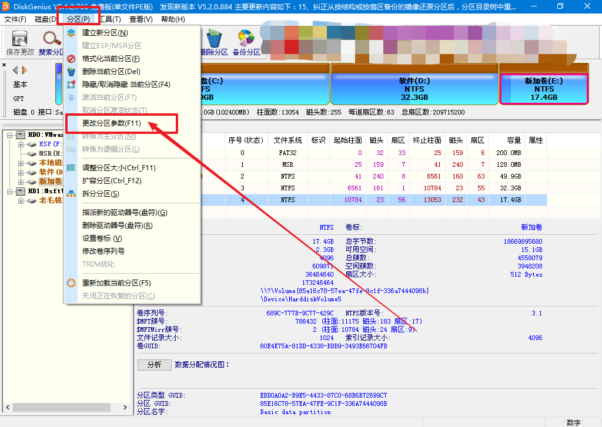
Task: Click the 搜索分区 magnifier toolbar icon
Action: [x=52, y=39]
